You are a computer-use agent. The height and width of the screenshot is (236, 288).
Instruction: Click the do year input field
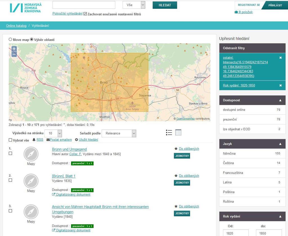tap(269, 233)
